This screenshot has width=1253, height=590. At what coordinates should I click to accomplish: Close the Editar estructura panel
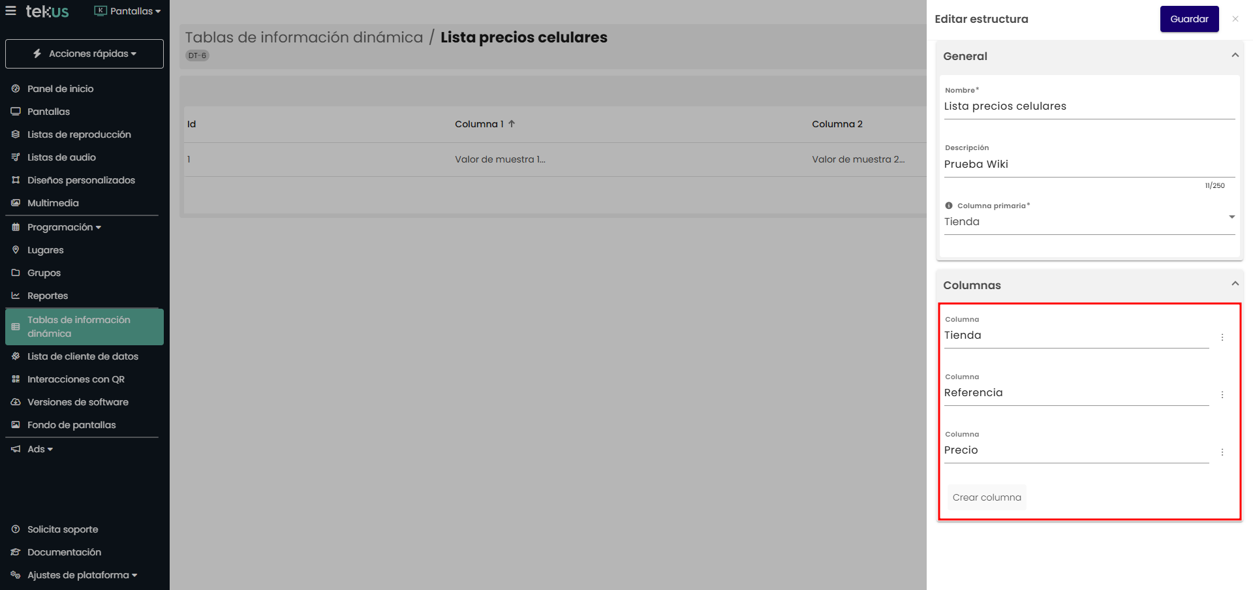pos(1235,19)
